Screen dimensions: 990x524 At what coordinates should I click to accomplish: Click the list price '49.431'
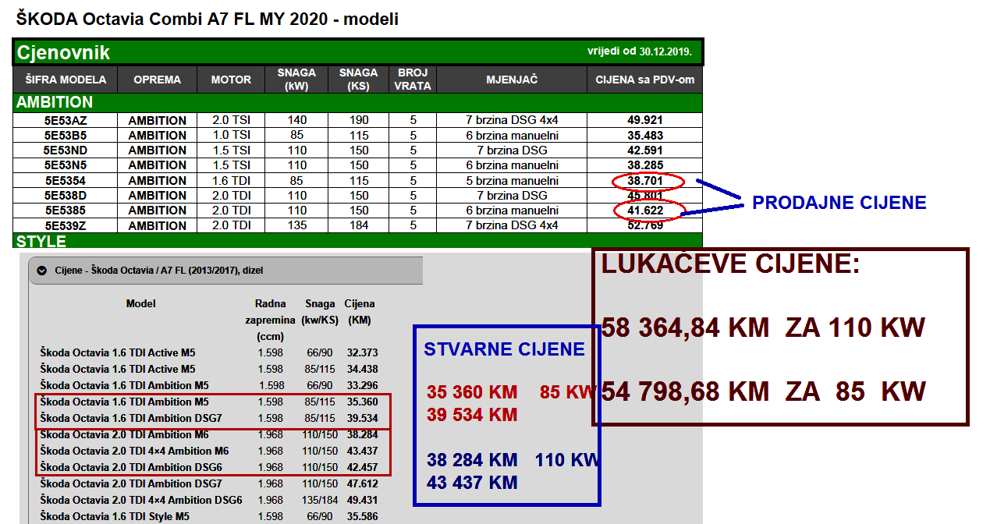pyautogui.click(x=362, y=500)
